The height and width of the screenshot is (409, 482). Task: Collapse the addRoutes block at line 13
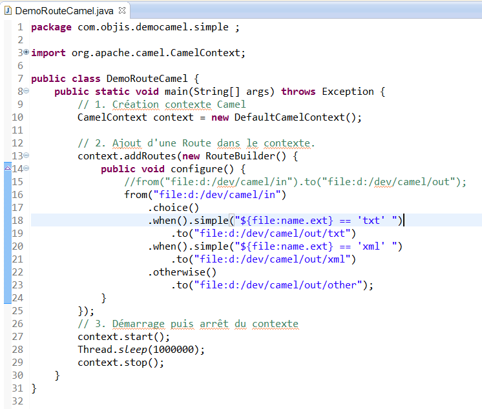point(26,155)
